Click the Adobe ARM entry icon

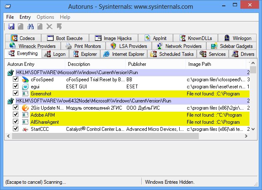click(x=25, y=115)
